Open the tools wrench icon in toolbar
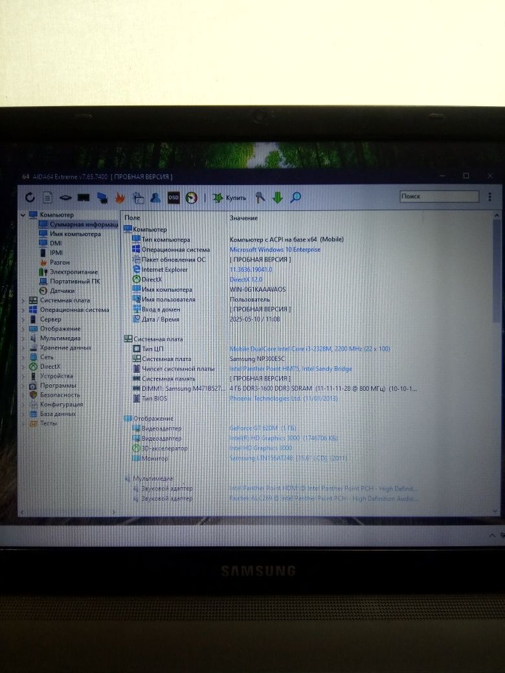 (260, 197)
